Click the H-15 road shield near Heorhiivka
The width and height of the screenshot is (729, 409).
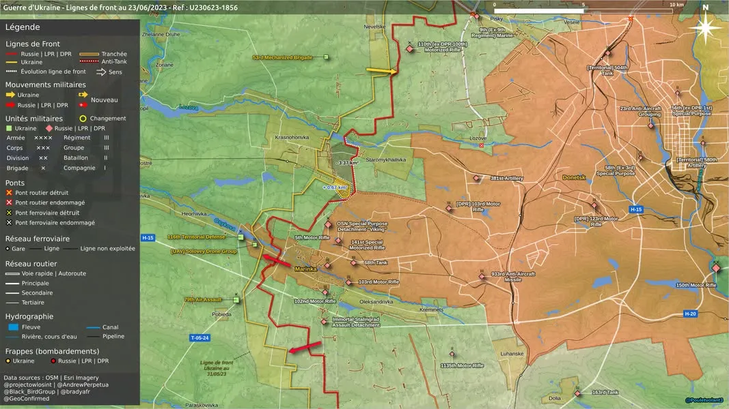148,238
